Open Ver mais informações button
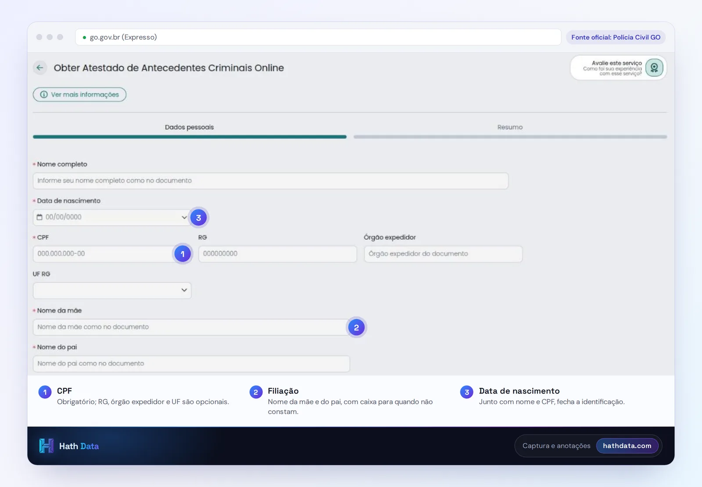This screenshot has height=487, width=702. pos(79,94)
